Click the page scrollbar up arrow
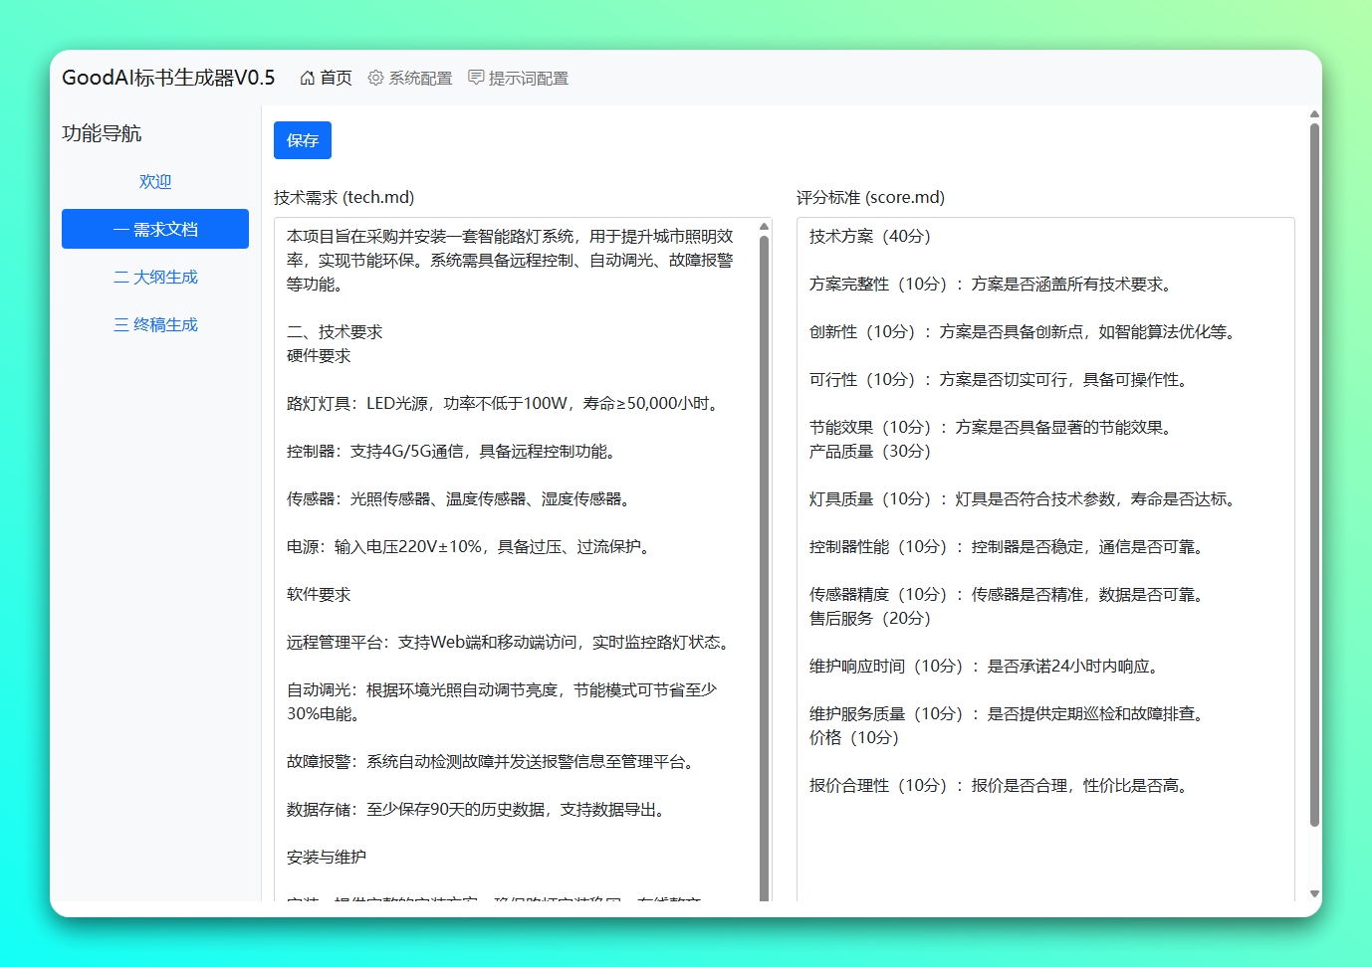The width and height of the screenshot is (1372, 967). click(x=1314, y=114)
